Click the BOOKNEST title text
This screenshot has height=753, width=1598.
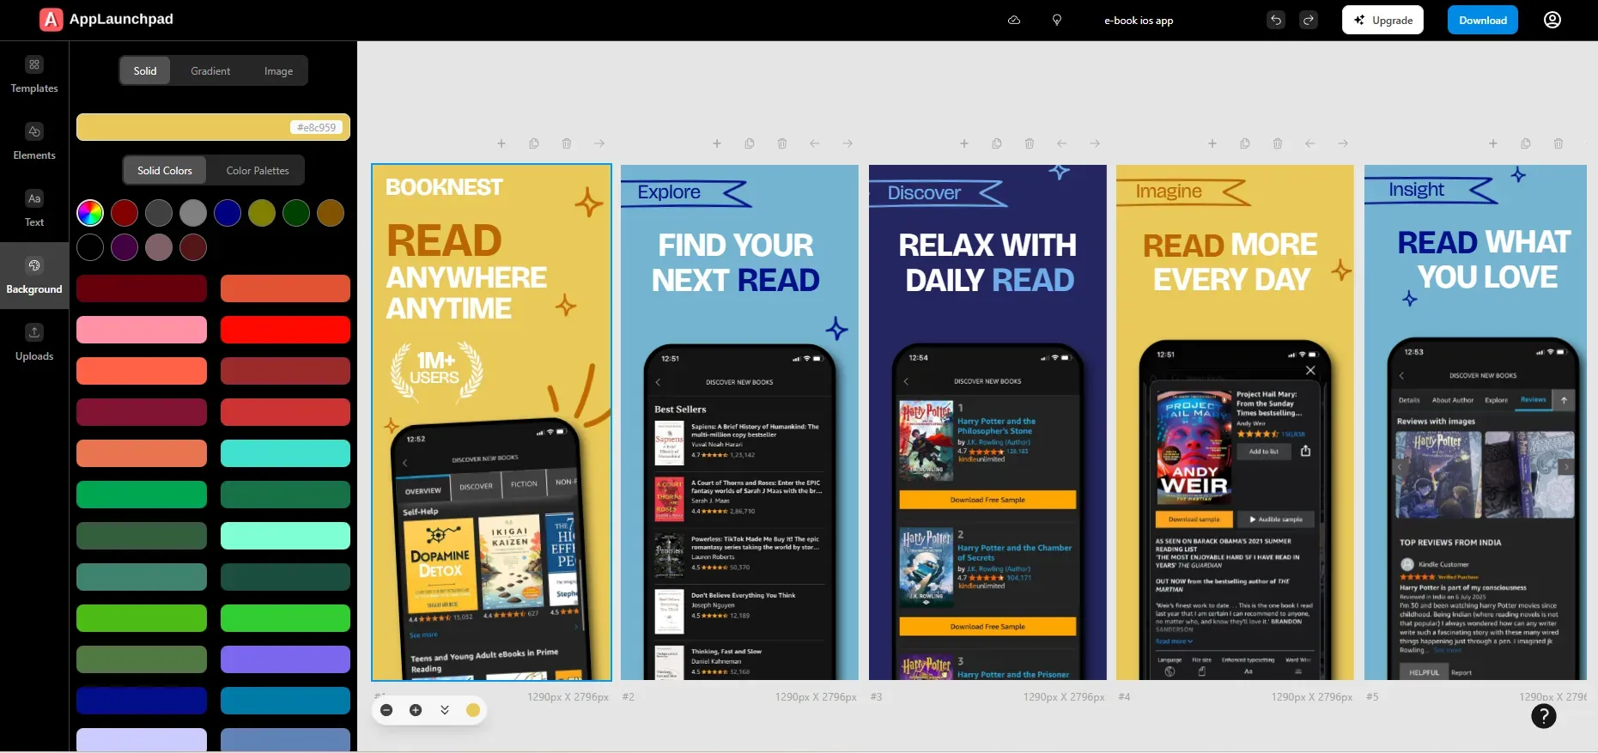click(x=444, y=187)
